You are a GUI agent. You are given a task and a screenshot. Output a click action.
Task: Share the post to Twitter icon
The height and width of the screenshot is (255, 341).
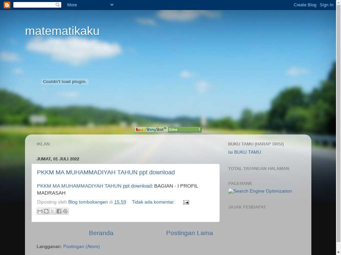pos(53,211)
